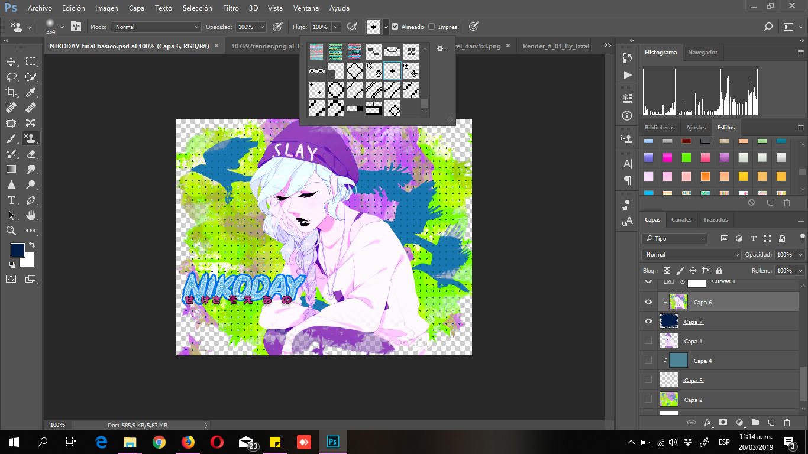
Task: Add a layer mask
Action: 723,423
